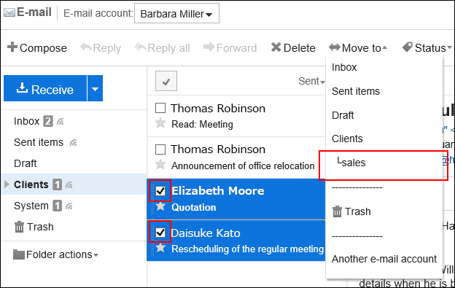
Task: Click the feed icon beside Sent items
Action: tap(74, 143)
